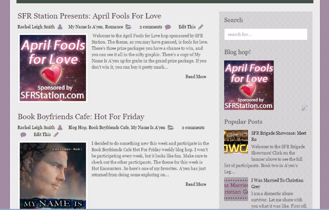
Task: Open the 'My Name Is A'yen' category in the April Fools post
Action: pyautogui.click(x=86, y=27)
